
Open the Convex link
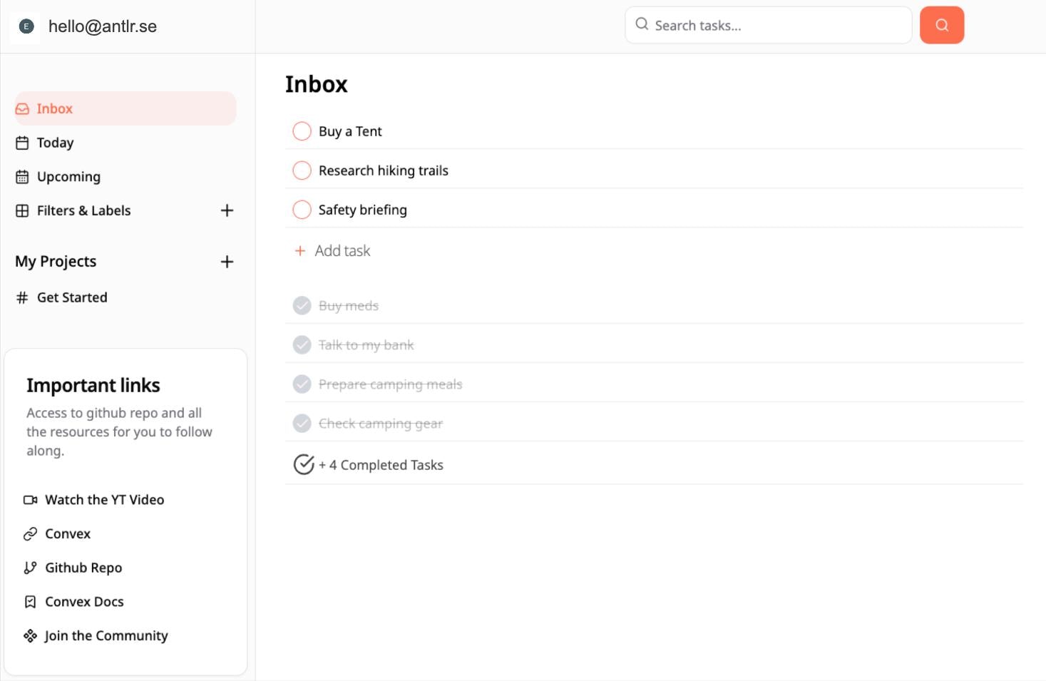point(68,534)
